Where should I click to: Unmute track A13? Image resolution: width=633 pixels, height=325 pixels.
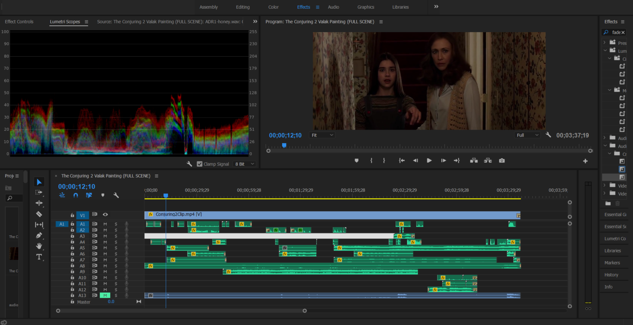[x=105, y=295]
